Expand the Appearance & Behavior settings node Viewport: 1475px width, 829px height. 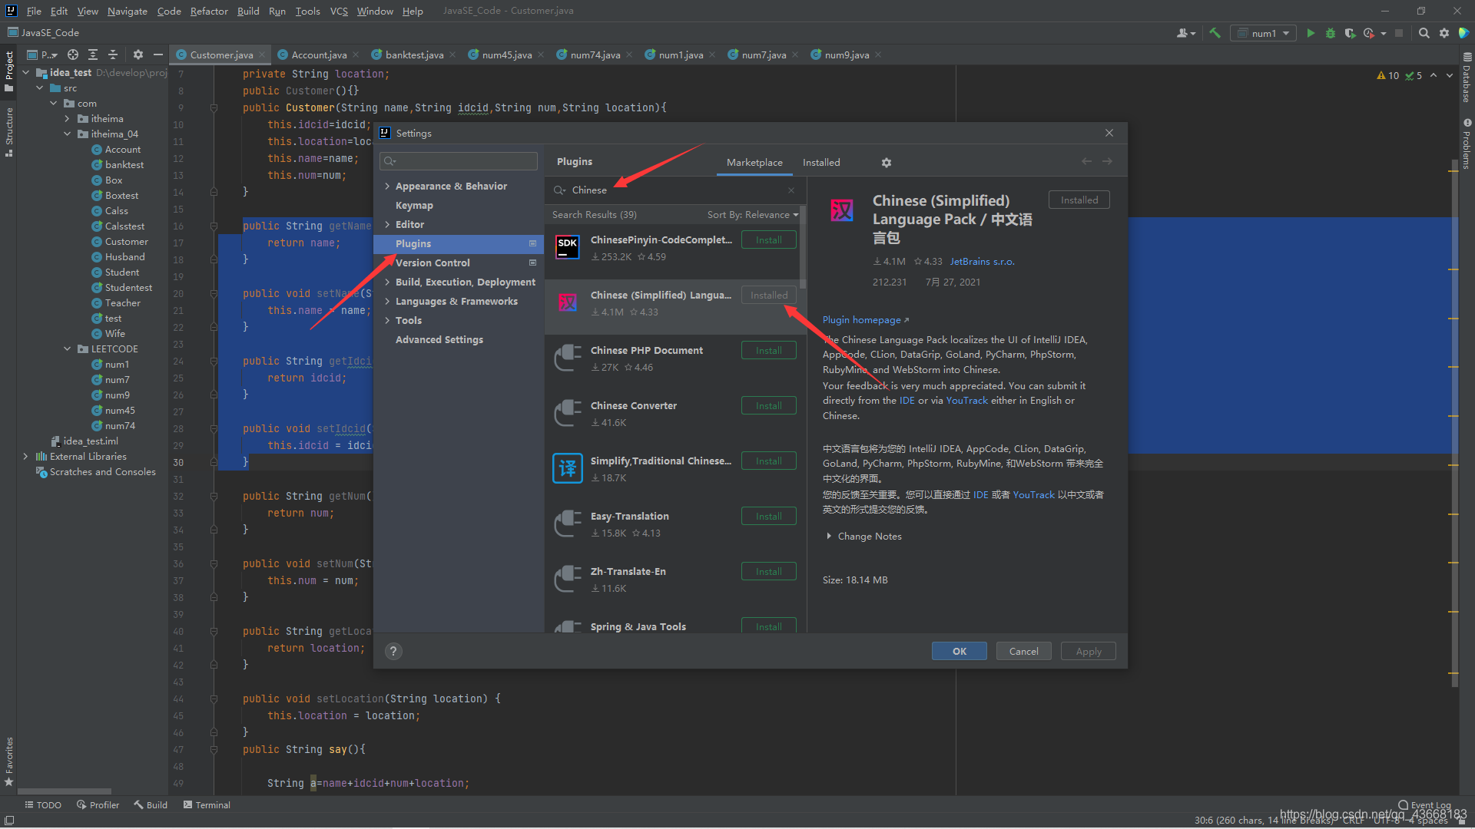point(387,187)
